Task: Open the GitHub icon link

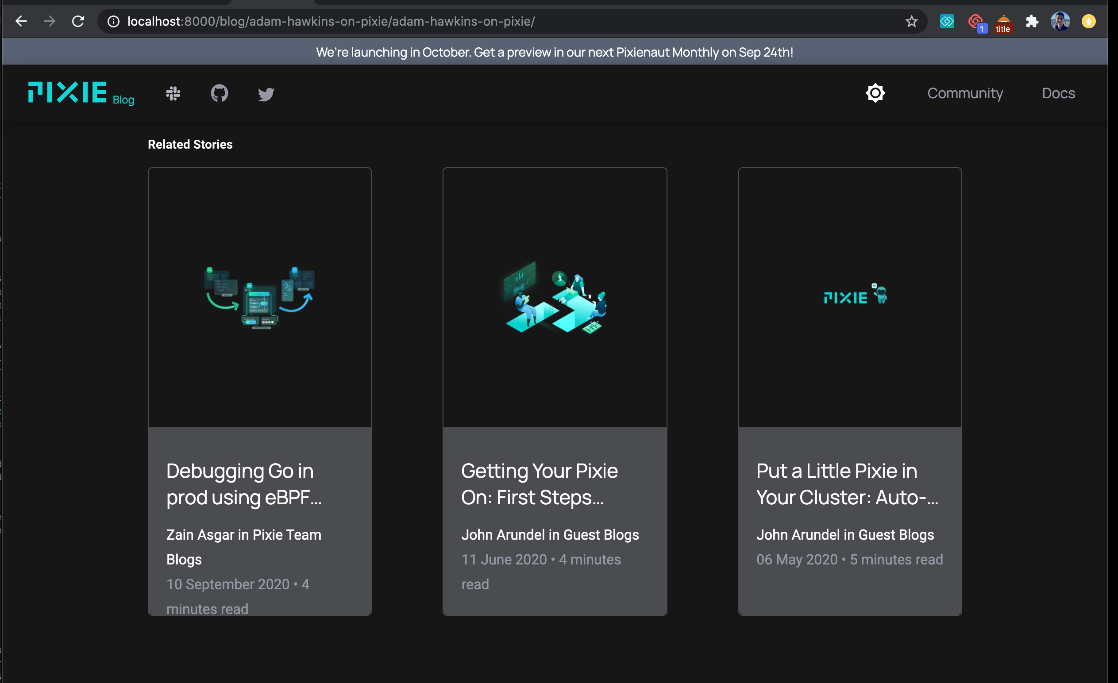Action: (220, 93)
